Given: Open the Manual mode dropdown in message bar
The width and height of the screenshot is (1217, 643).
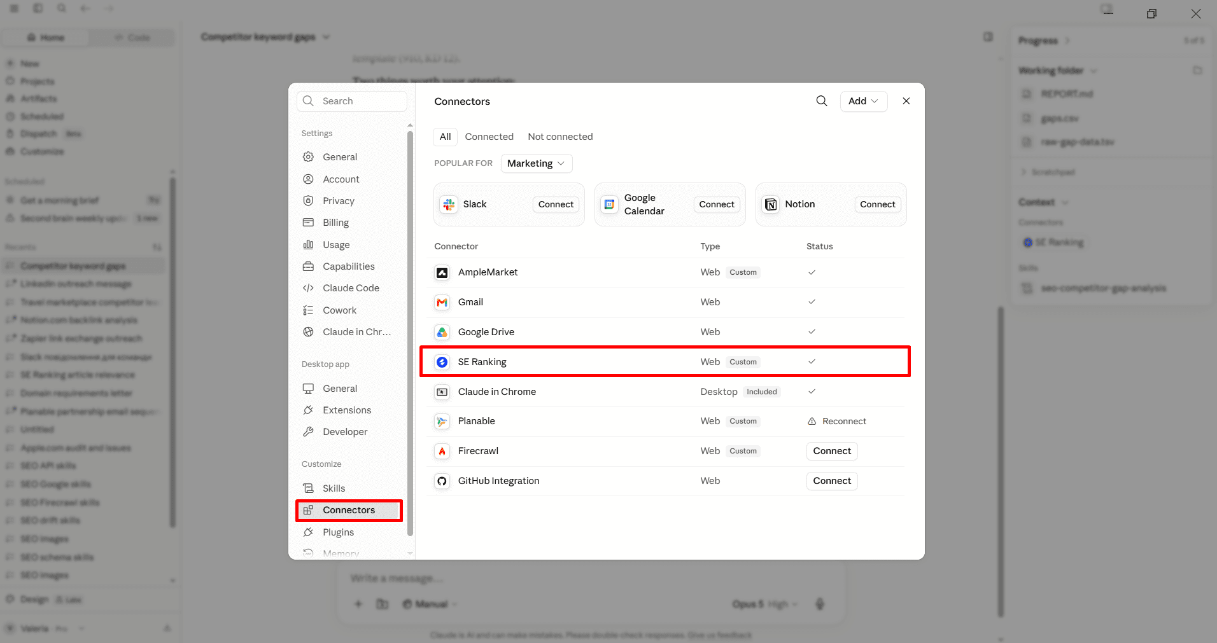Looking at the screenshot, I should click(x=430, y=604).
